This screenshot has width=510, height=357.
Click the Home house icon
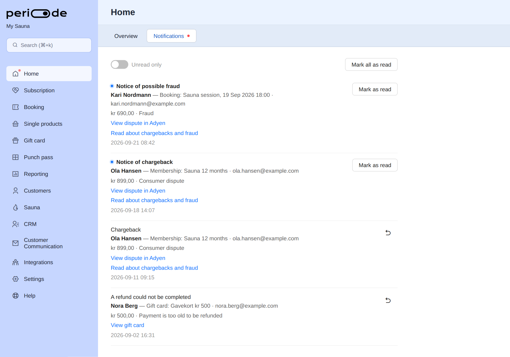pyautogui.click(x=16, y=74)
